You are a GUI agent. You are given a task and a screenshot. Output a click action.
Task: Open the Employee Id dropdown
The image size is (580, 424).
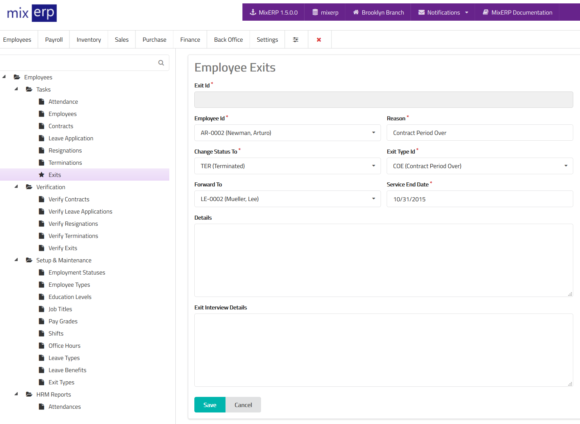[x=287, y=133]
